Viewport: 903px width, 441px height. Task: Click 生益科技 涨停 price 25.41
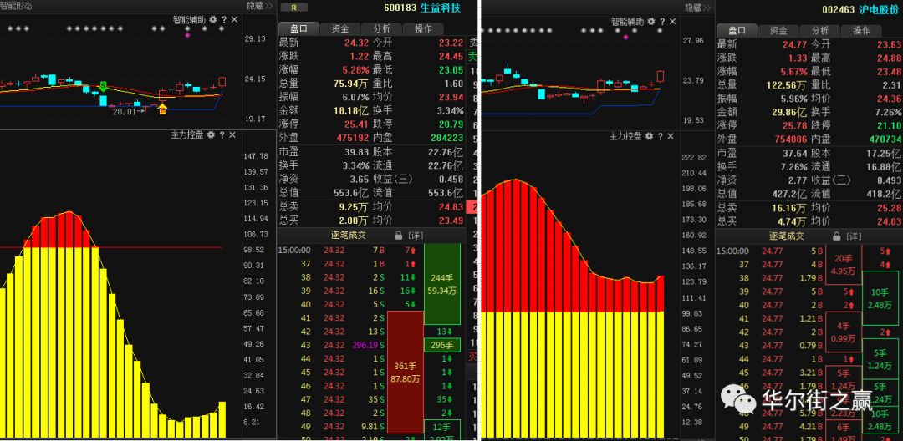pos(356,124)
